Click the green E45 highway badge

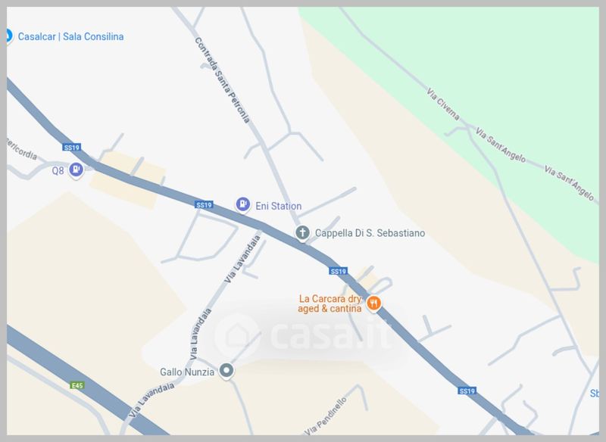tap(77, 385)
